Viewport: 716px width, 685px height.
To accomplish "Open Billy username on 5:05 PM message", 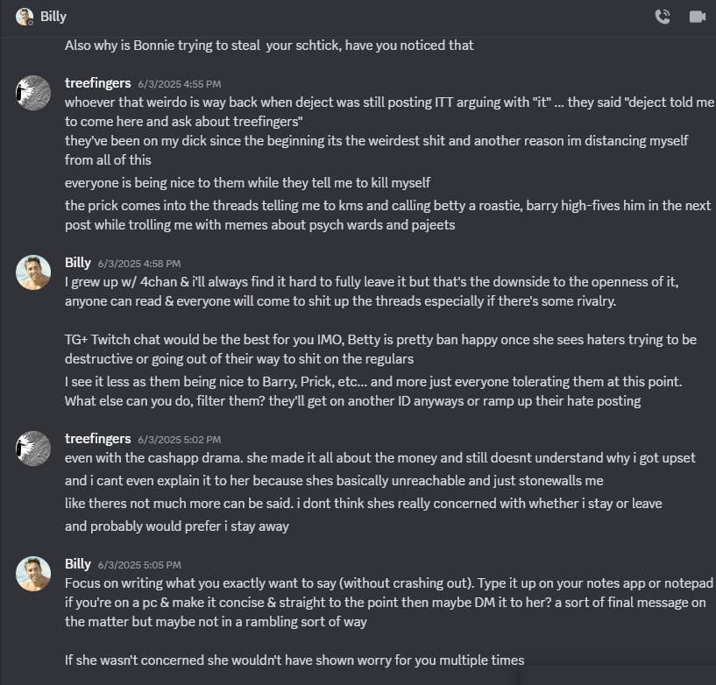I will click(x=78, y=564).
